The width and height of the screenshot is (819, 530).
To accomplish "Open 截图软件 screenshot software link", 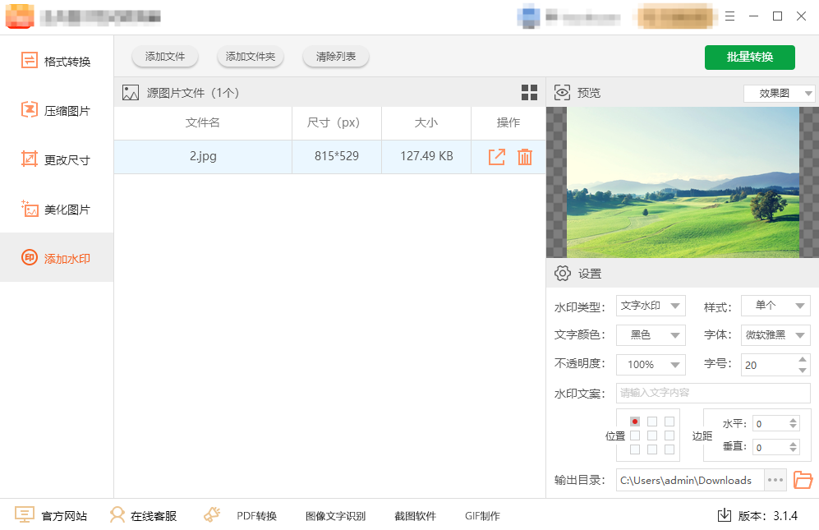I will point(415,516).
